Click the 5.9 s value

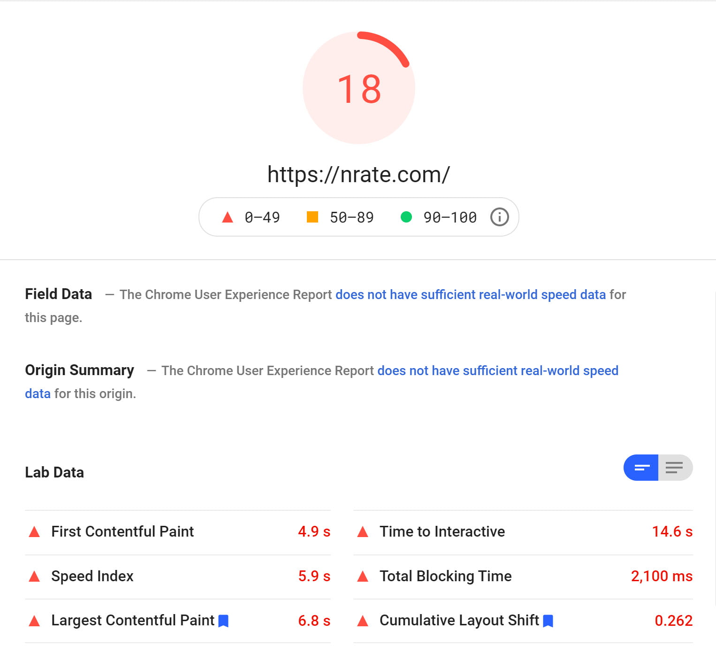[x=314, y=576]
